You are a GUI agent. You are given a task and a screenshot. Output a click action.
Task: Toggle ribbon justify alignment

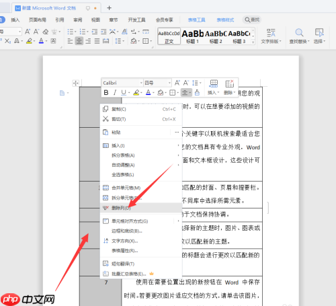pos(97,41)
